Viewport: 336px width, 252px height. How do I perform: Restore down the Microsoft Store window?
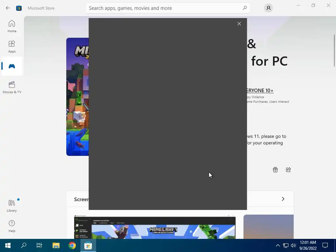pos(313,5)
